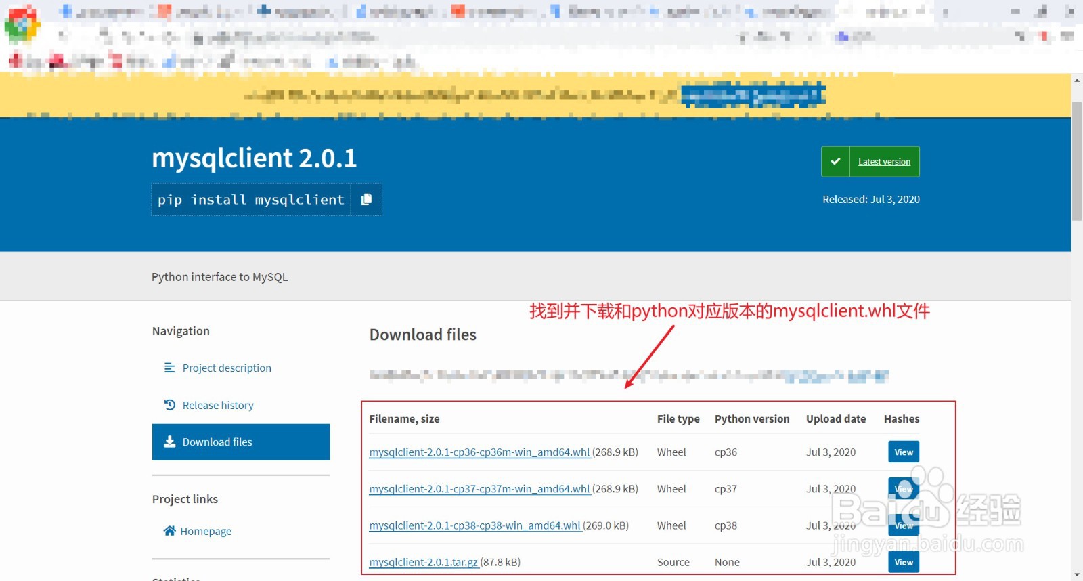Copy the pip install command icon

[366, 199]
